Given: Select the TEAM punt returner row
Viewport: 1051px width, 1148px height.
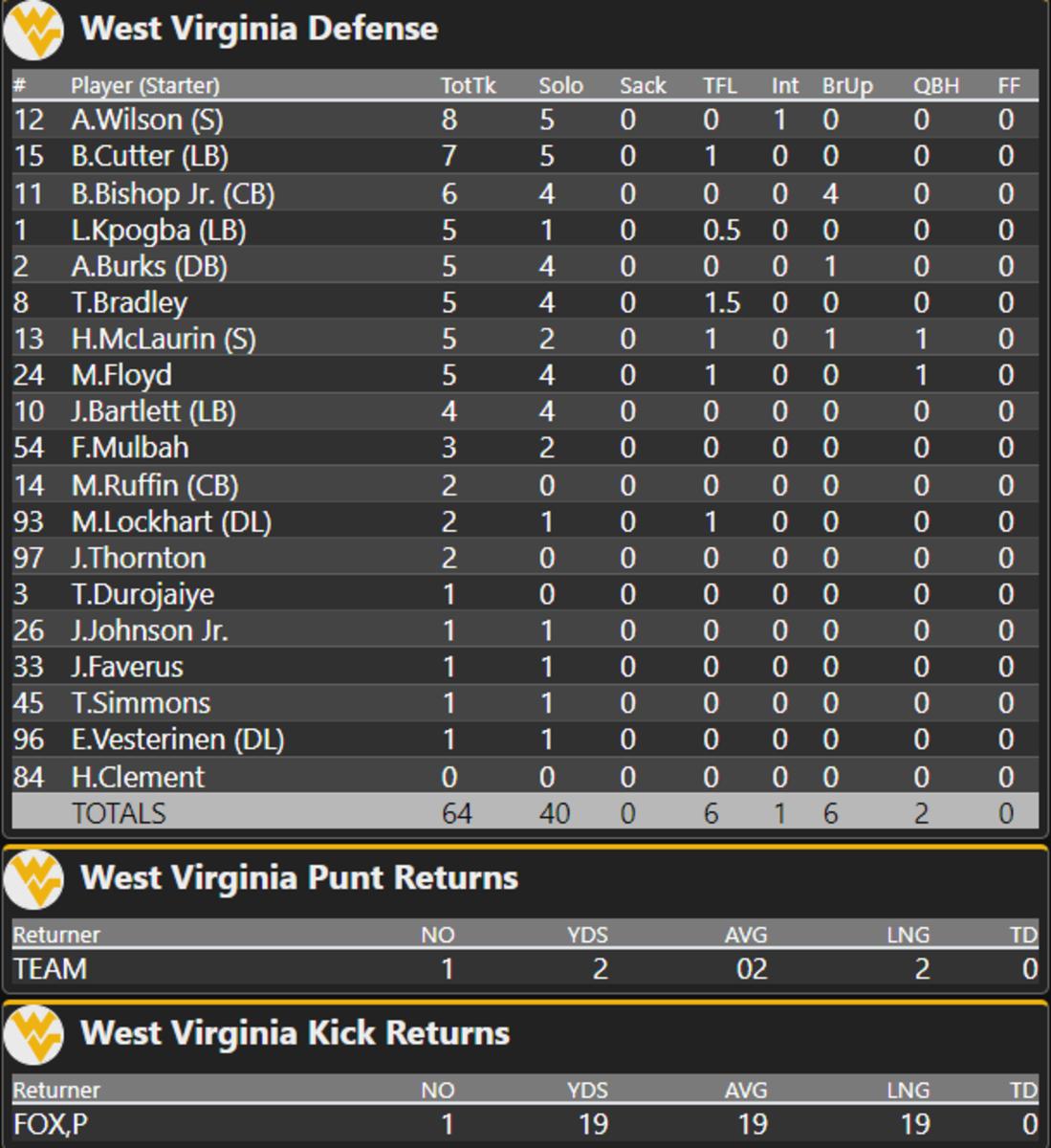Looking at the screenshot, I should 50,969.
